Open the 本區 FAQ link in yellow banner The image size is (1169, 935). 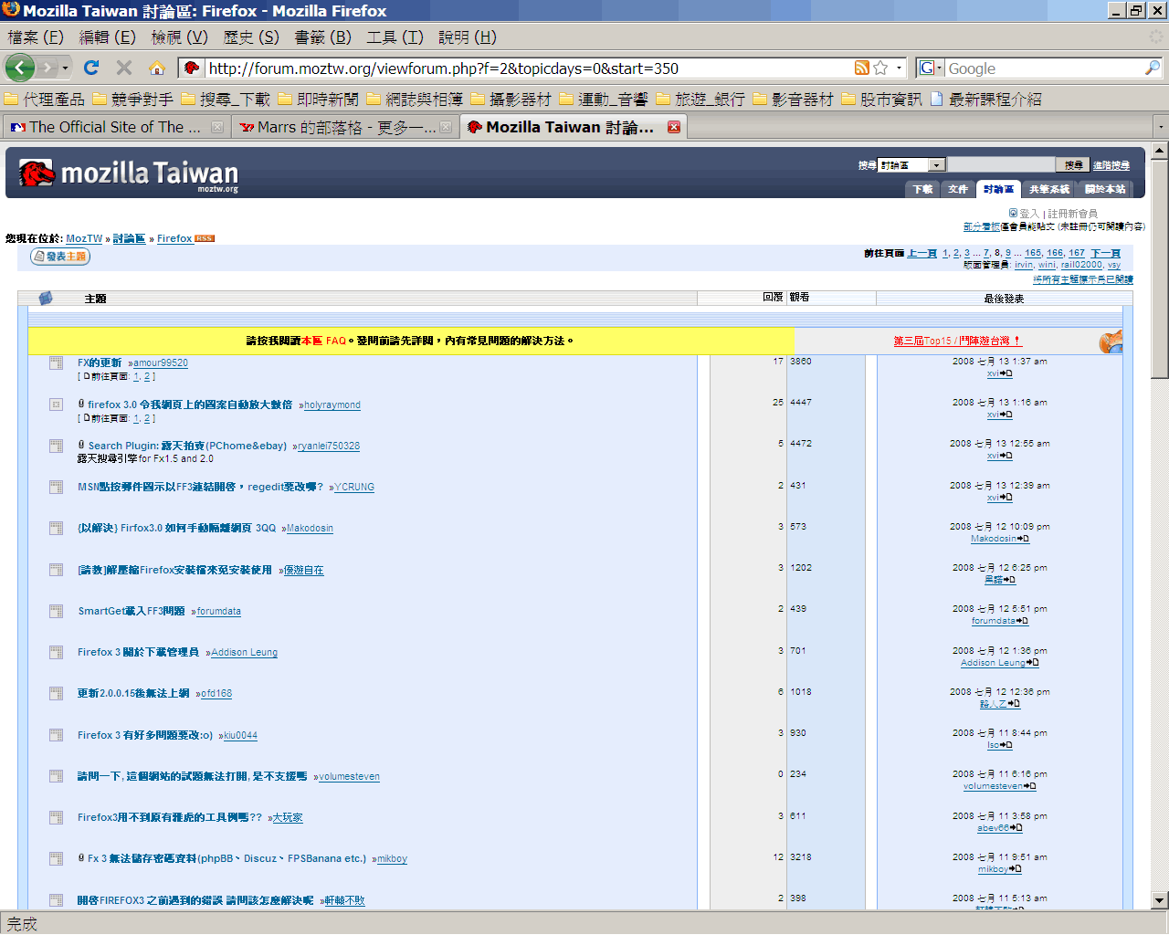(x=323, y=341)
